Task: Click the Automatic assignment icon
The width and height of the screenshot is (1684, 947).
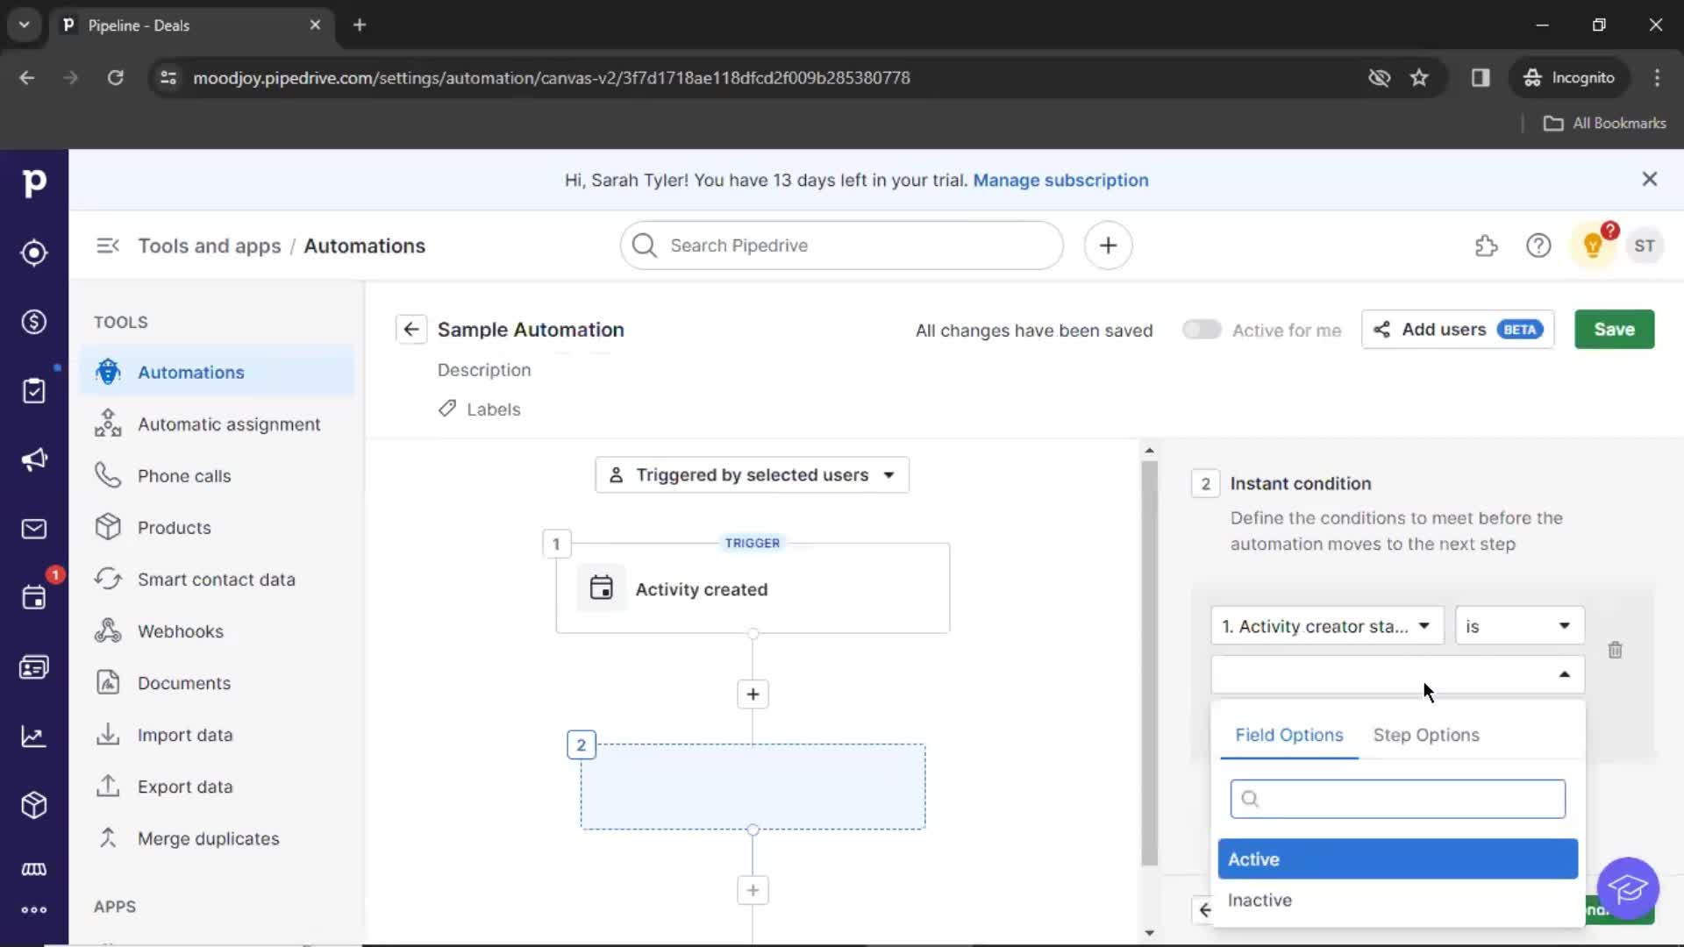Action: pos(108,424)
